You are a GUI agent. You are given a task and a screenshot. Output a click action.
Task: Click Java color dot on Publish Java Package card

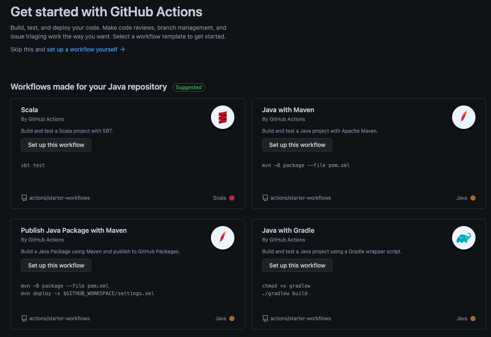[232, 319]
